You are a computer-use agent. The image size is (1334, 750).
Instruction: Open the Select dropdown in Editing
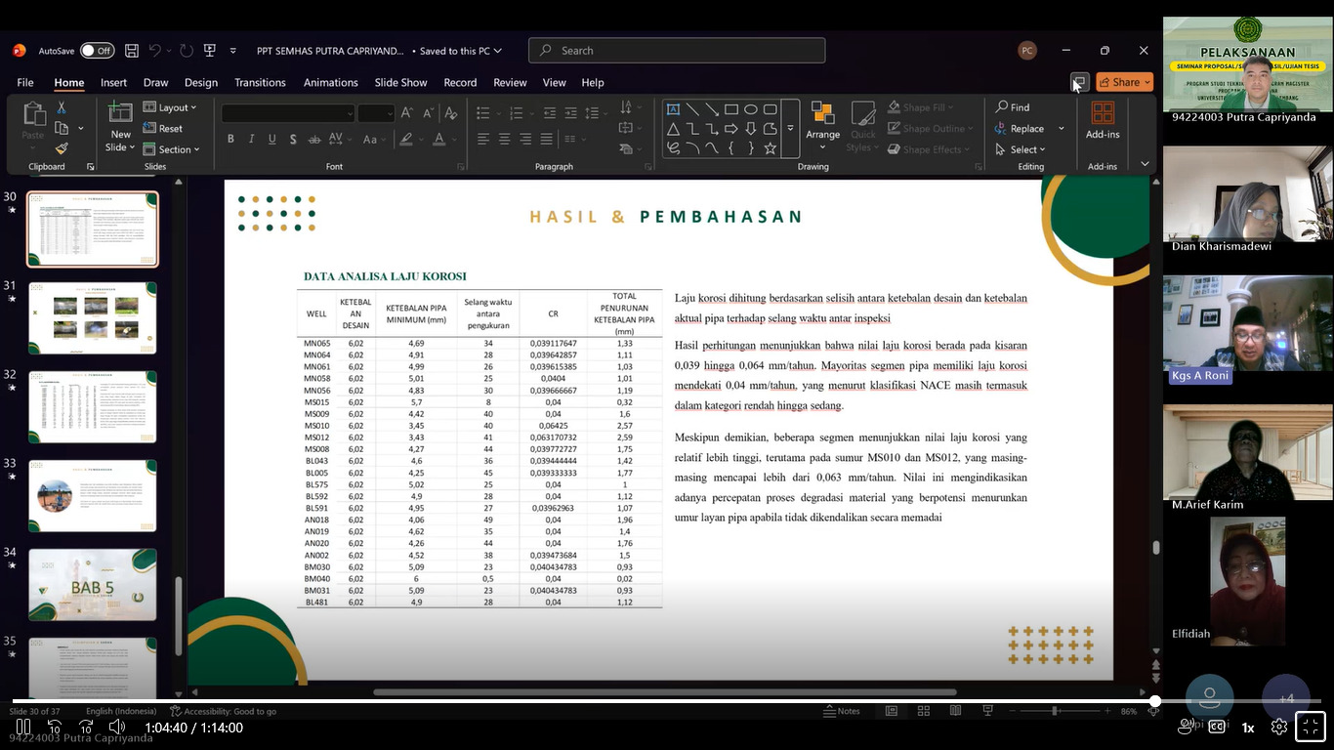(1021, 149)
